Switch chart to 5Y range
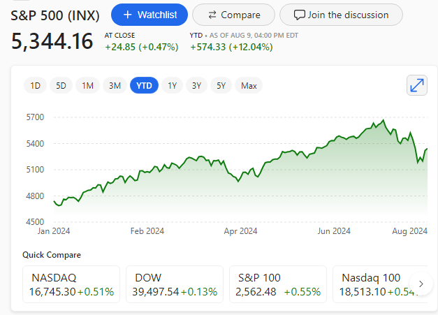Viewport: 438px width, 315px height. coord(221,85)
